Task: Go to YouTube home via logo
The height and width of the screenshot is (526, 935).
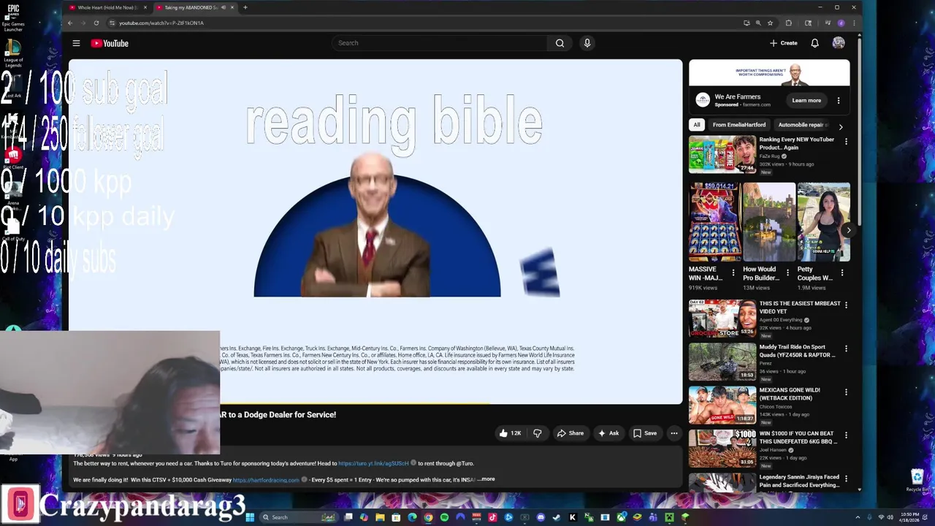Action: [x=110, y=43]
